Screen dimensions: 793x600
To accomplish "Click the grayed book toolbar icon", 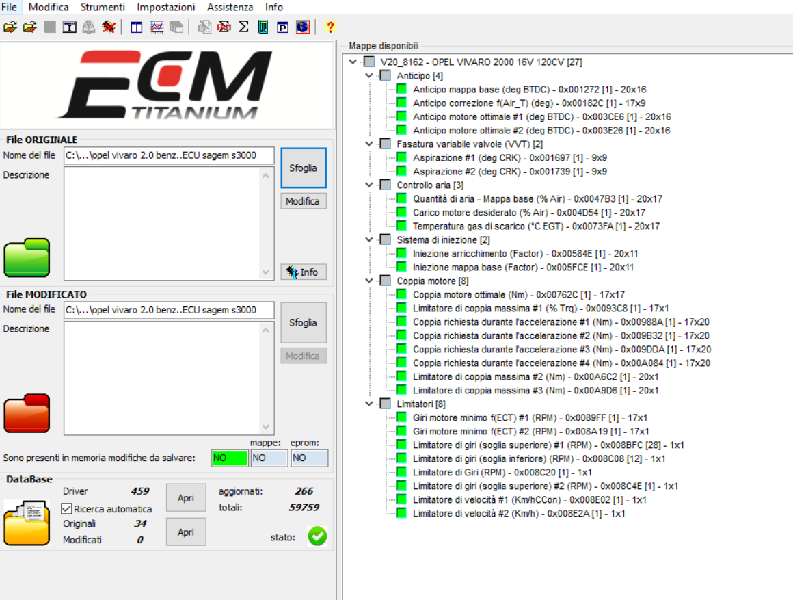I will (x=89, y=27).
